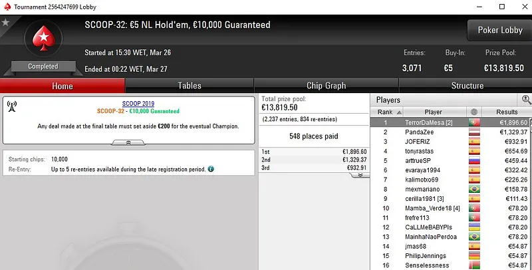The image size is (532, 270).
Task: Click the Portugal flag next to TerrorDaMesa
Action: [x=474, y=123]
